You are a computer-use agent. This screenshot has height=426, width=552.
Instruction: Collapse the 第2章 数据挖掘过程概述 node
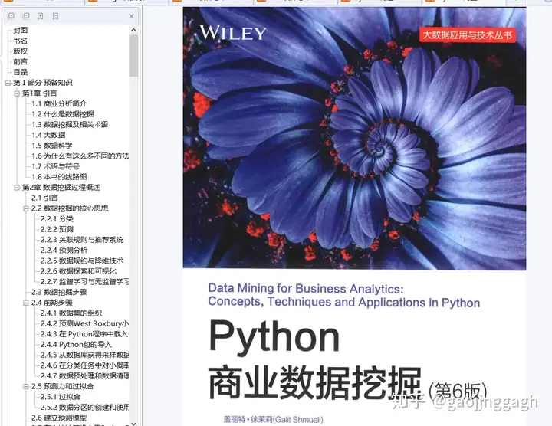click(17, 187)
